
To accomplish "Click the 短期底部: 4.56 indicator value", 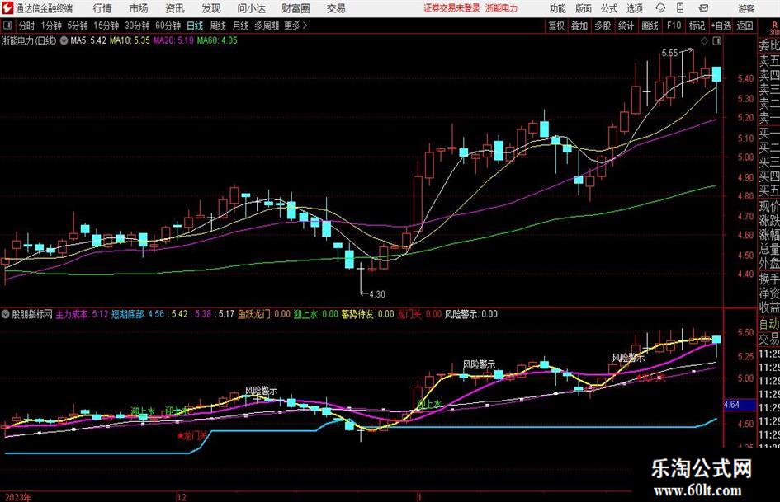I will click(138, 314).
